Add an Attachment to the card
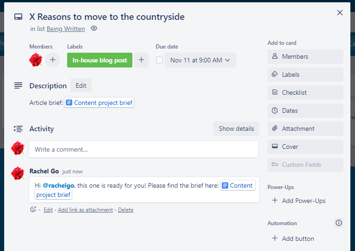 (305, 129)
